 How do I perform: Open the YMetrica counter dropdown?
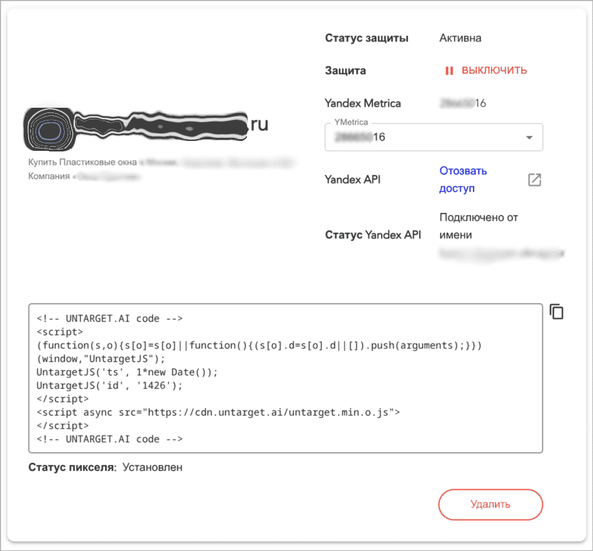[x=433, y=137]
